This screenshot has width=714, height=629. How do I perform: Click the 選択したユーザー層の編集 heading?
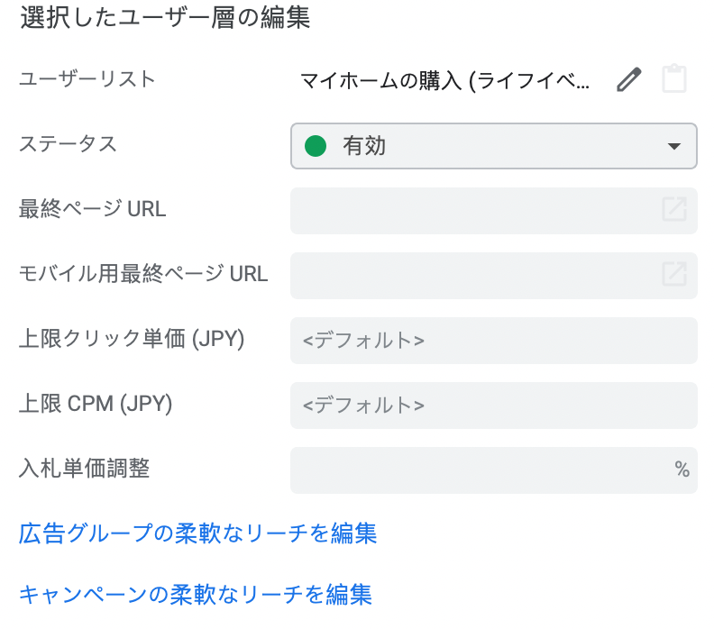click(165, 20)
